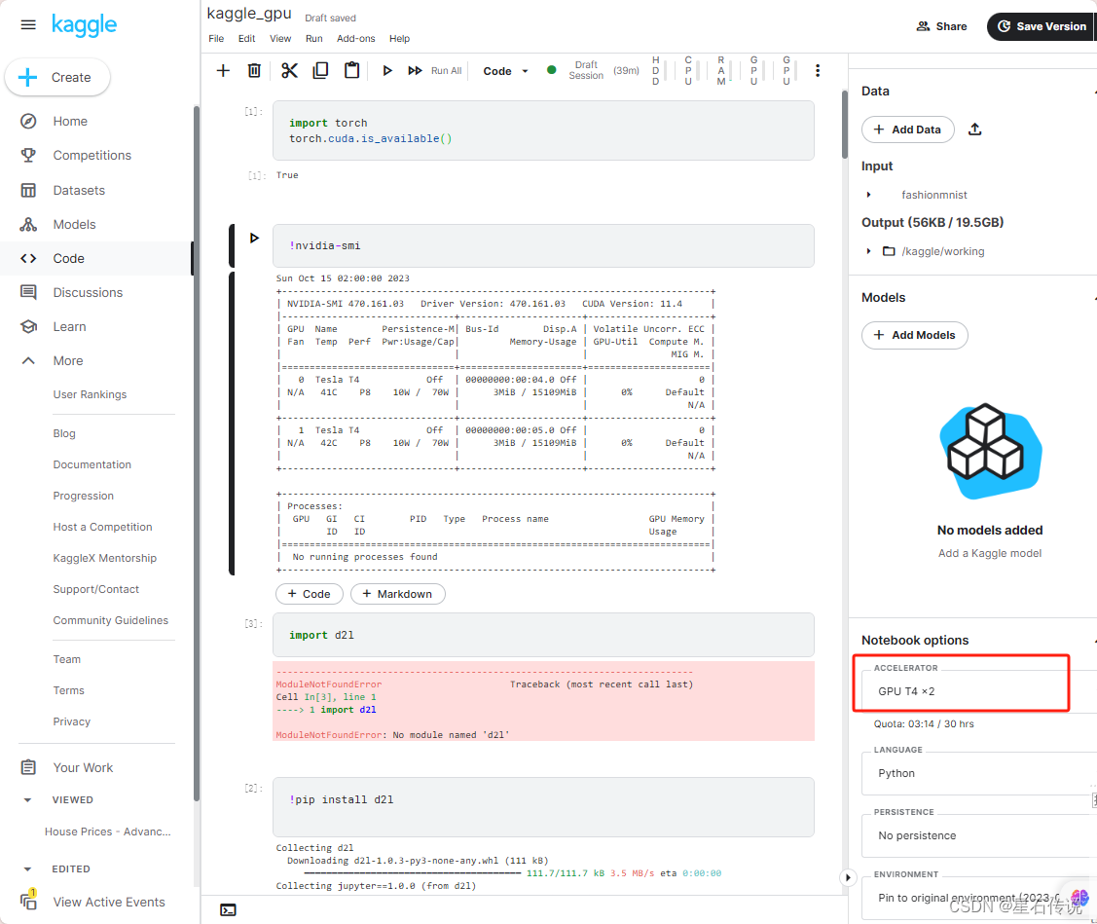
Task: Open Datasets table icon
Action: click(28, 191)
